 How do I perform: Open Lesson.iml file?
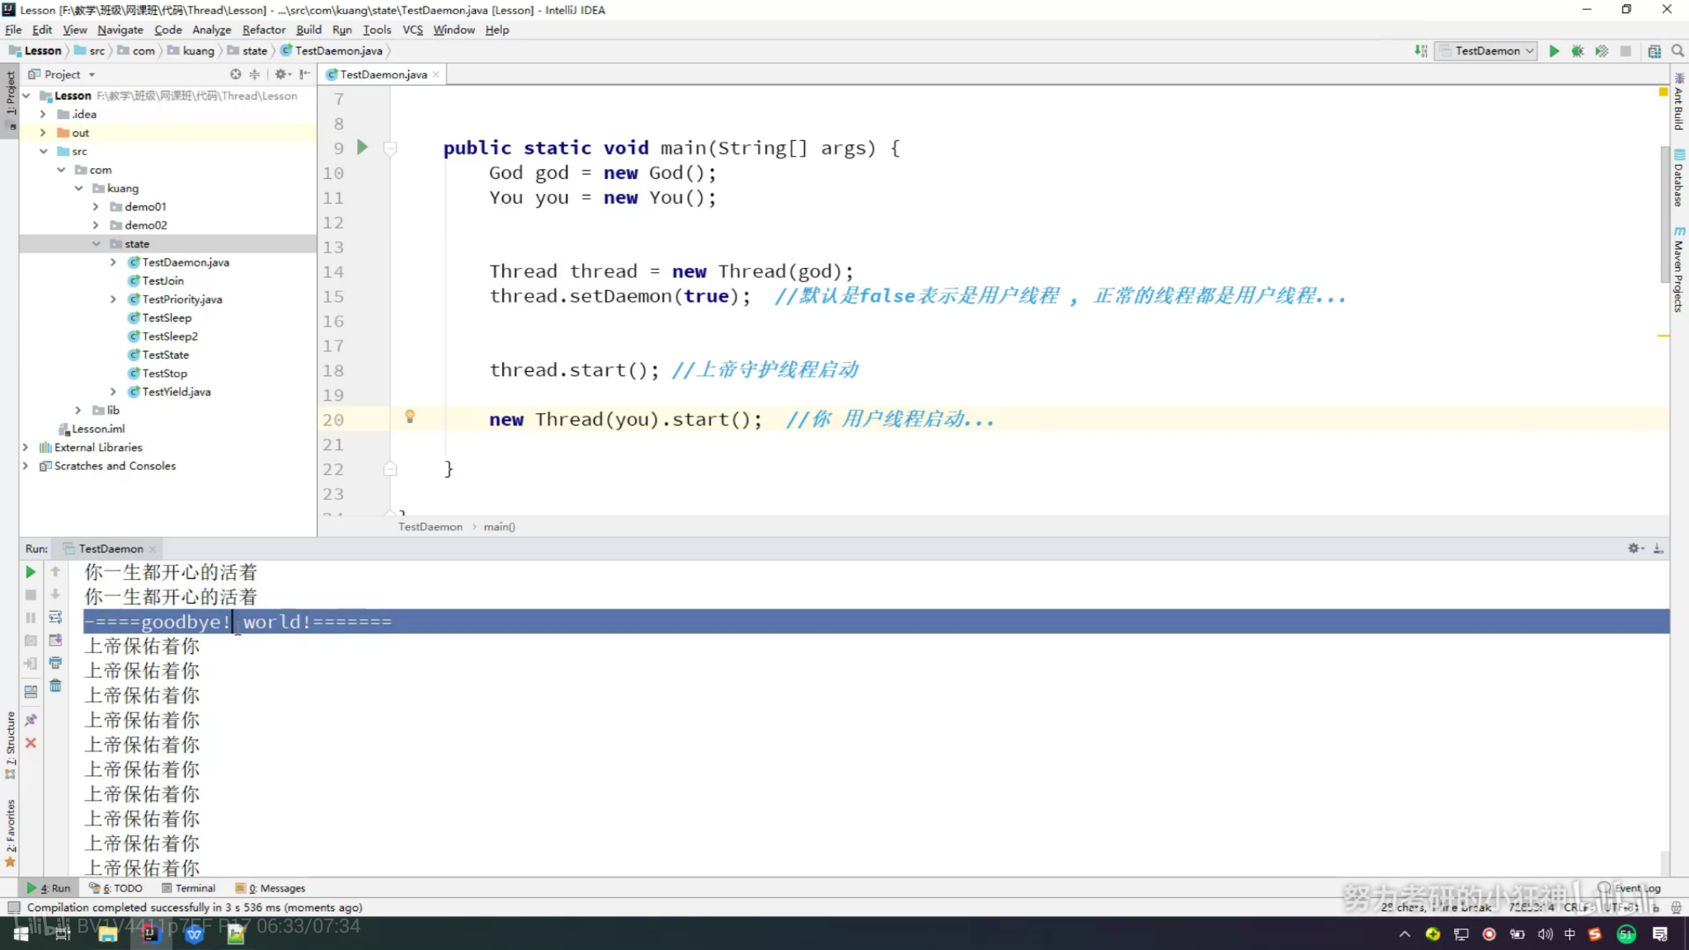click(98, 429)
